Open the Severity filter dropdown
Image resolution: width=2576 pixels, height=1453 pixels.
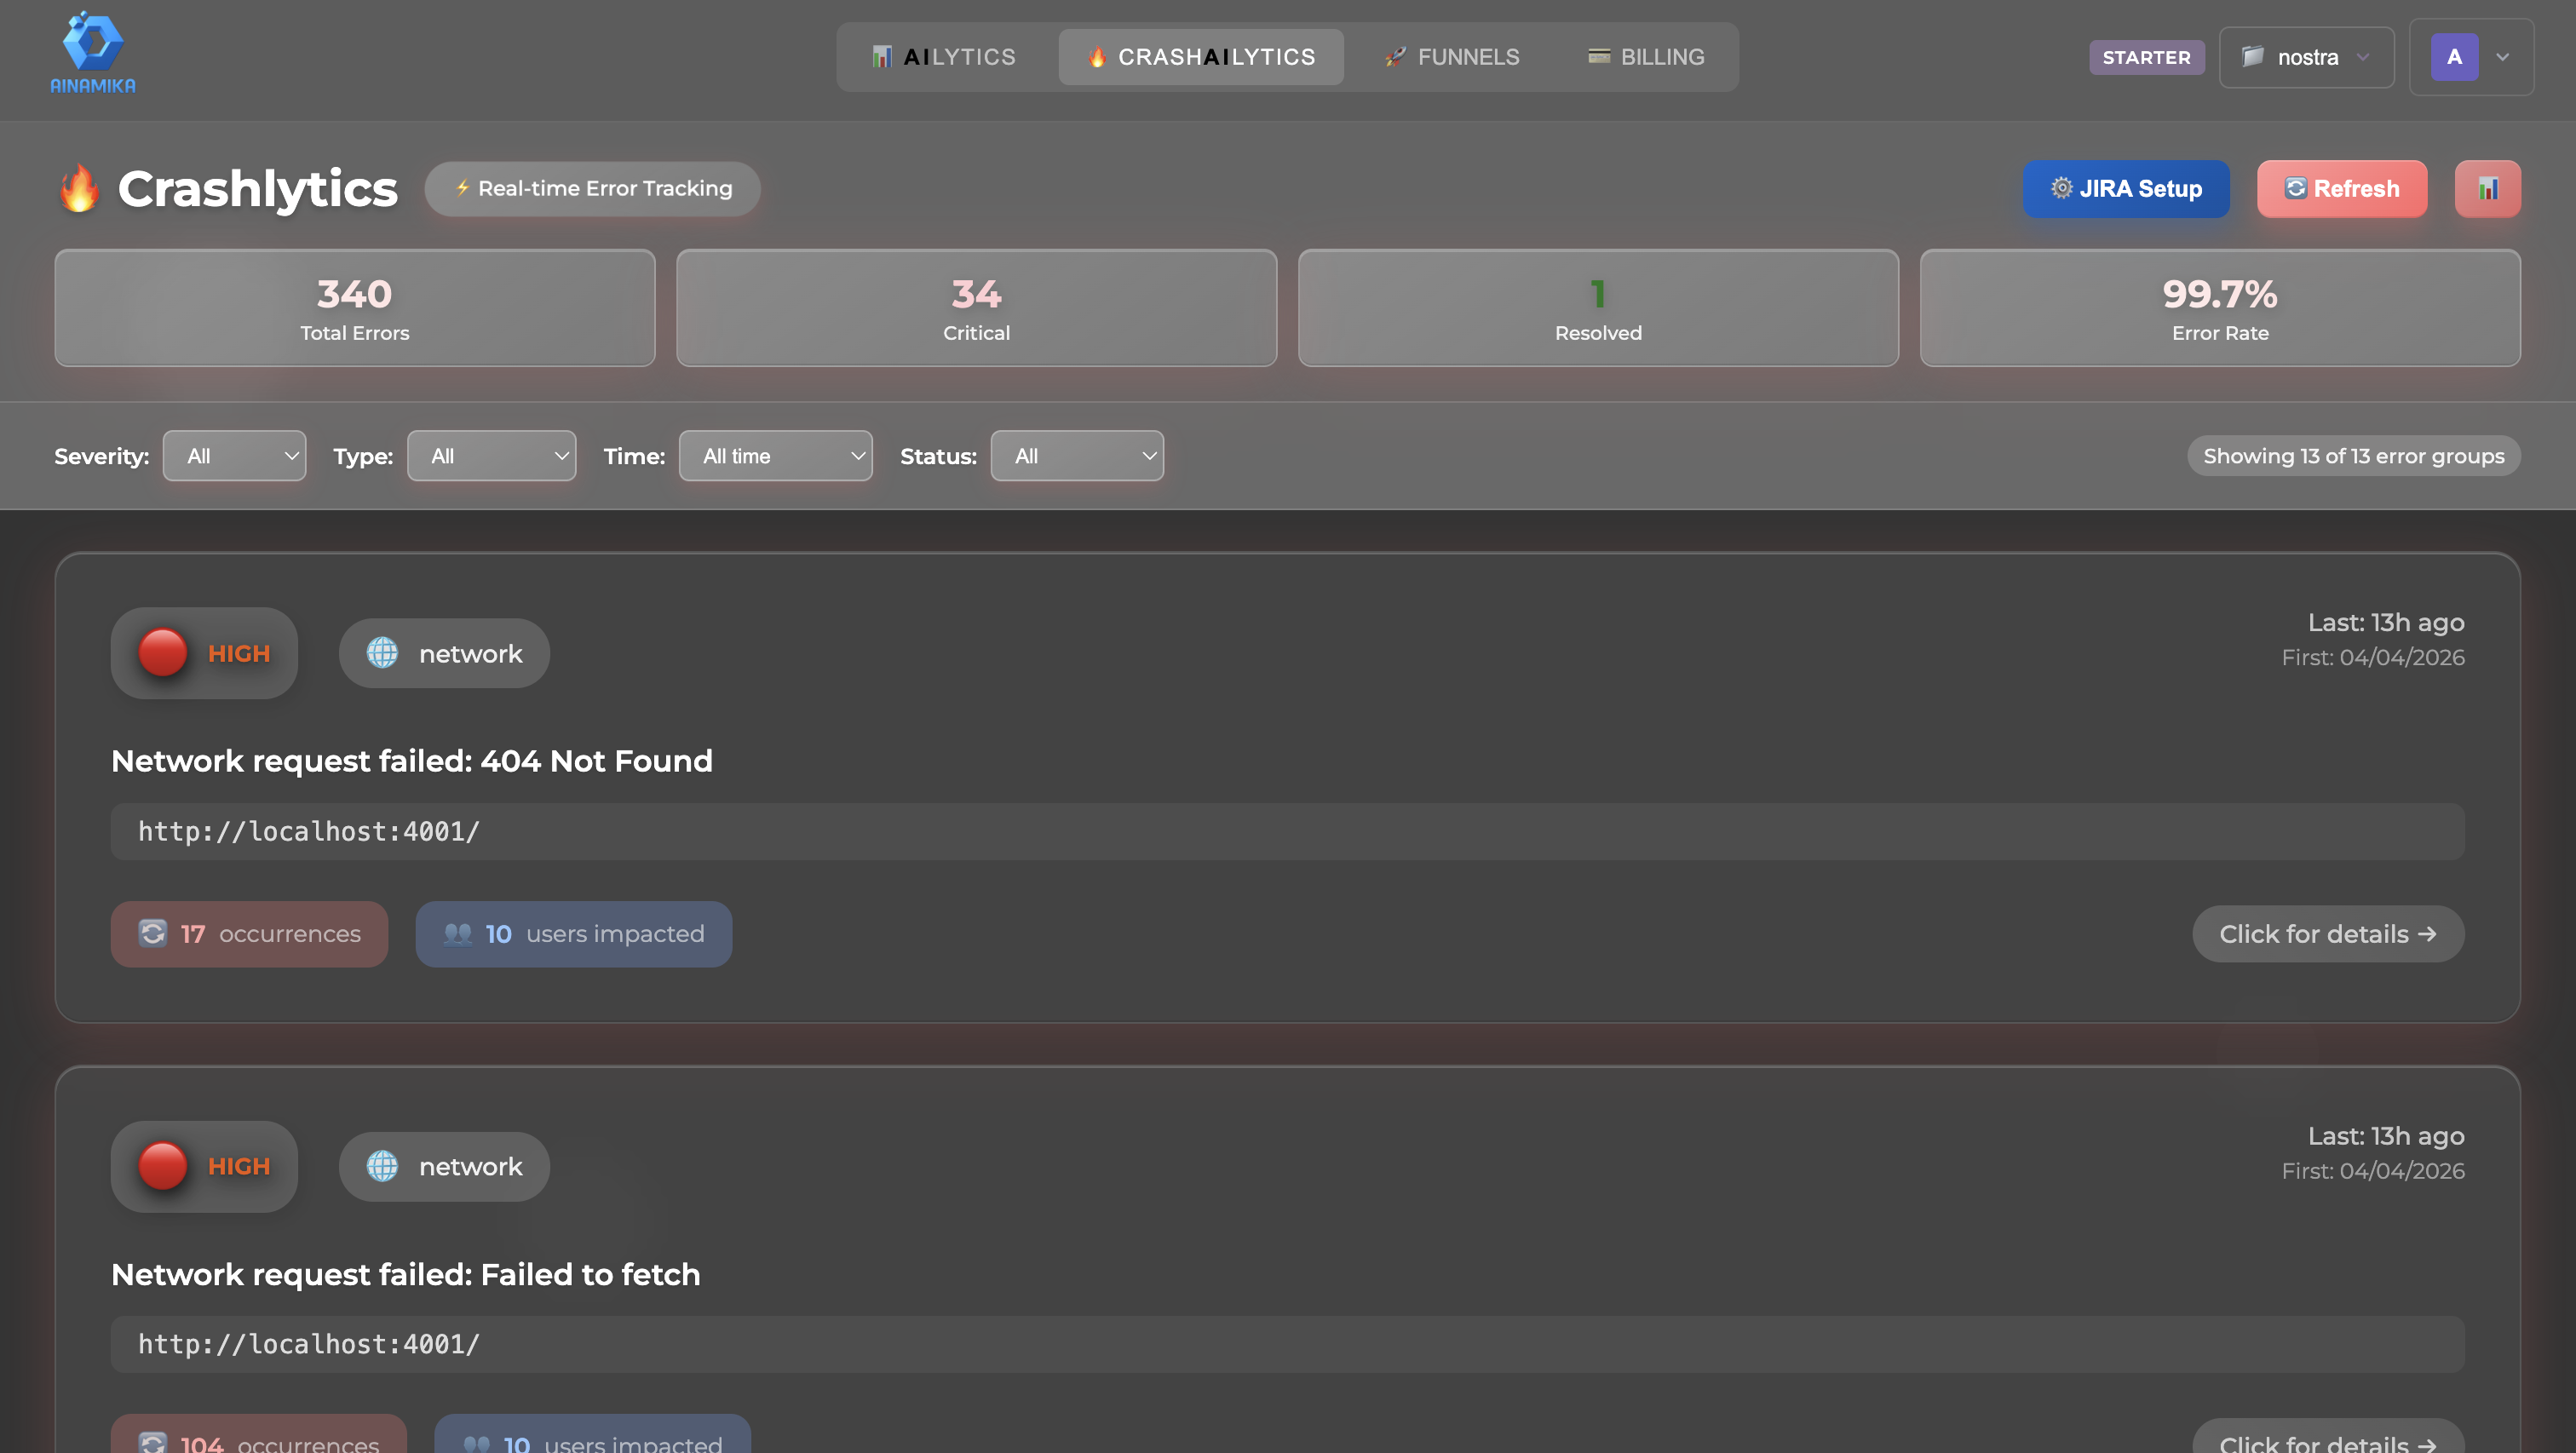(x=234, y=455)
